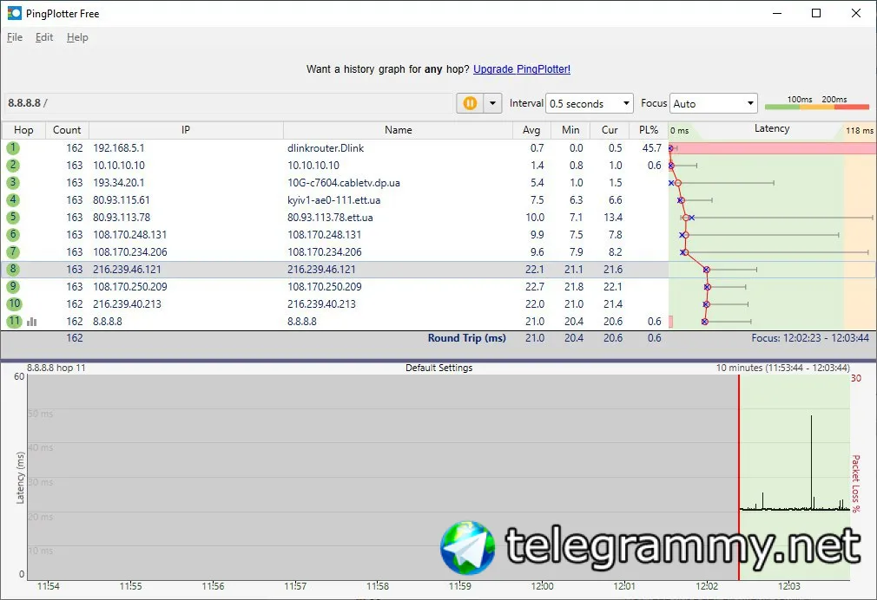The image size is (877, 600).
Task: Select IP cell 216.239.40.213
Action: 127,304
